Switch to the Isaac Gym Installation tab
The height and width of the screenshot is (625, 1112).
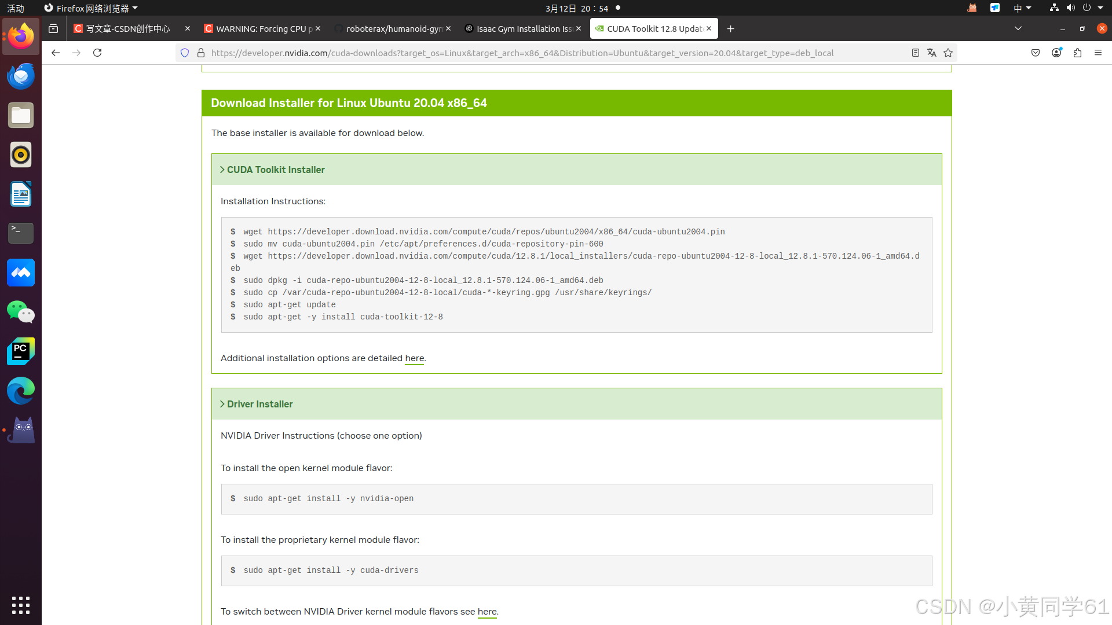pos(520,28)
